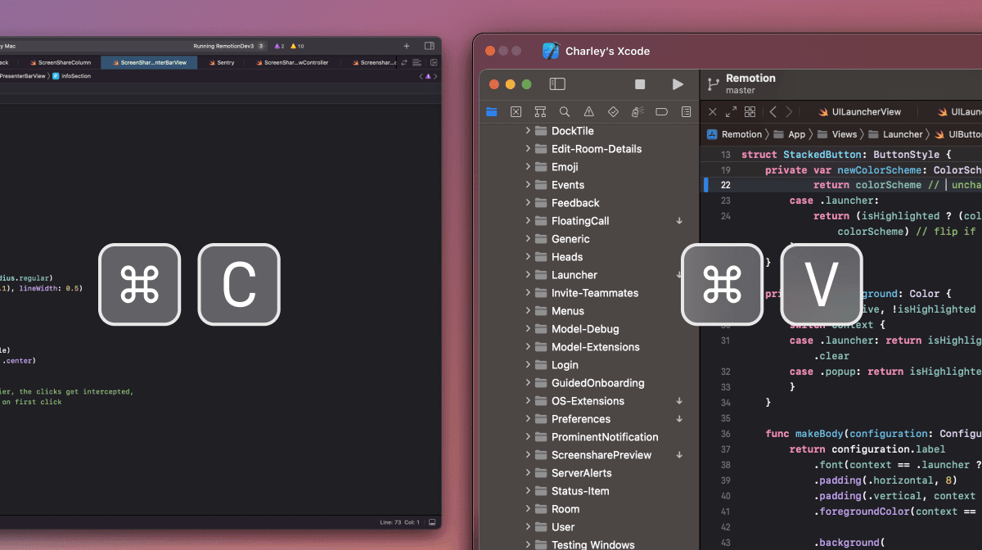Open the Find navigator magnifier icon
This screenshot has height=550, width=982.
click(x=565, y=112)
